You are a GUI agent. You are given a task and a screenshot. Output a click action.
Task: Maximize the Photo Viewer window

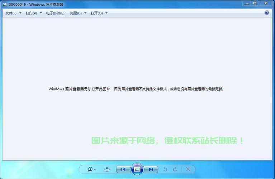click(255, 4)
